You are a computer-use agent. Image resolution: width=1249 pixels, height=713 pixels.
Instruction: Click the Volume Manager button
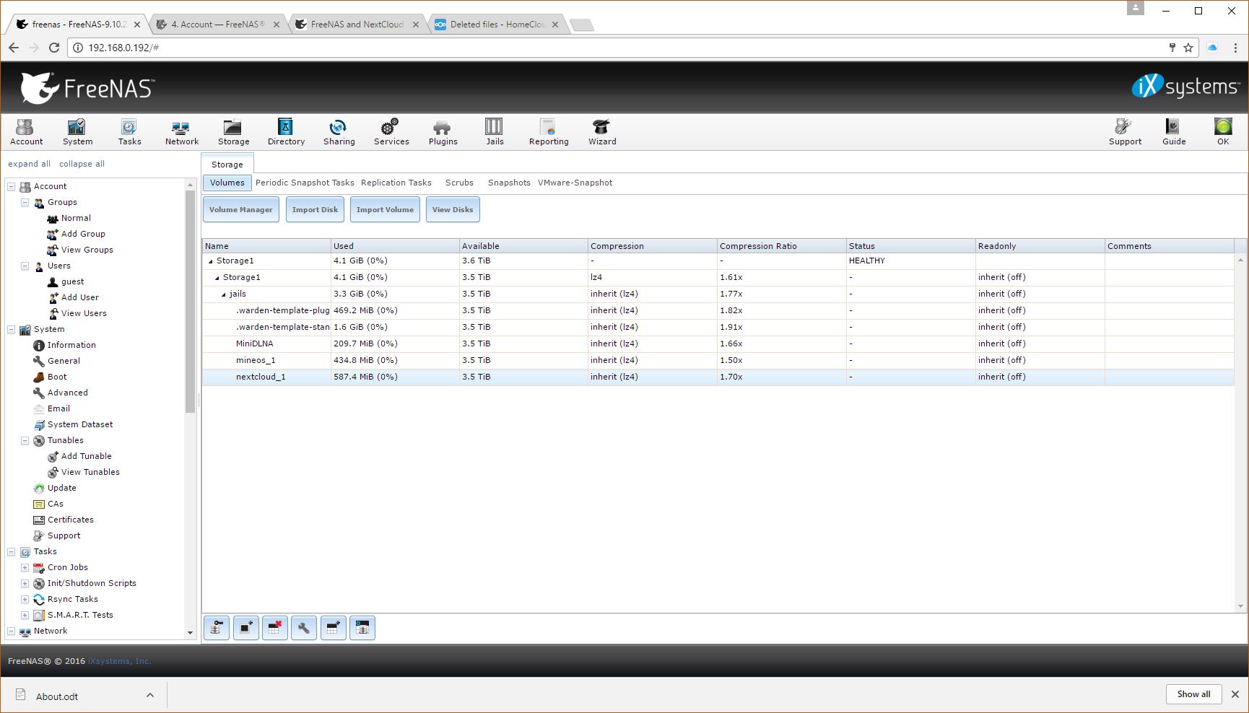coord(240,210)
